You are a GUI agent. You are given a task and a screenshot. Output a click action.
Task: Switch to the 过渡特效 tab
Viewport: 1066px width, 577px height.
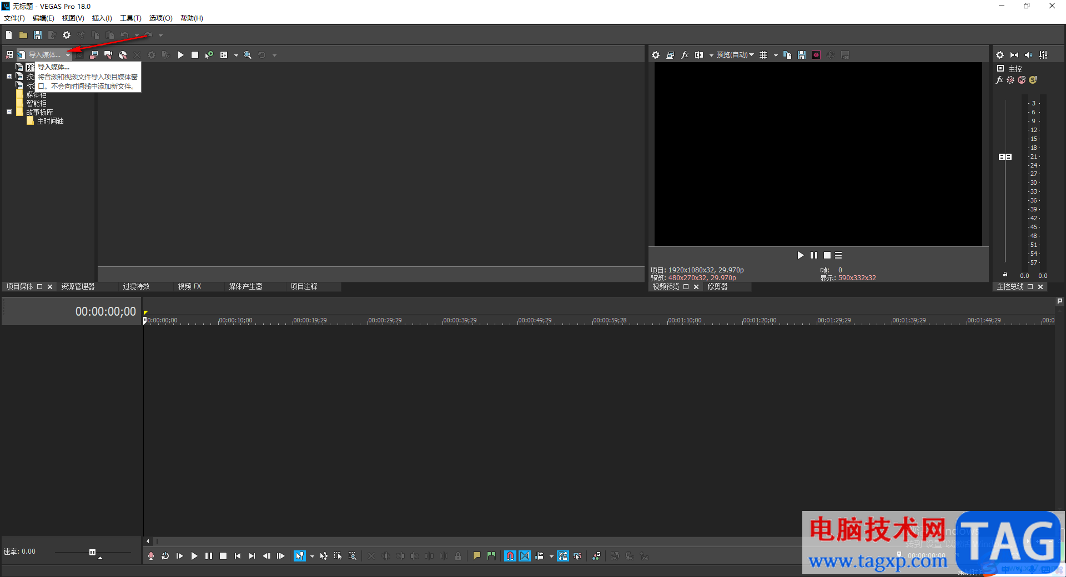(136, 286)
